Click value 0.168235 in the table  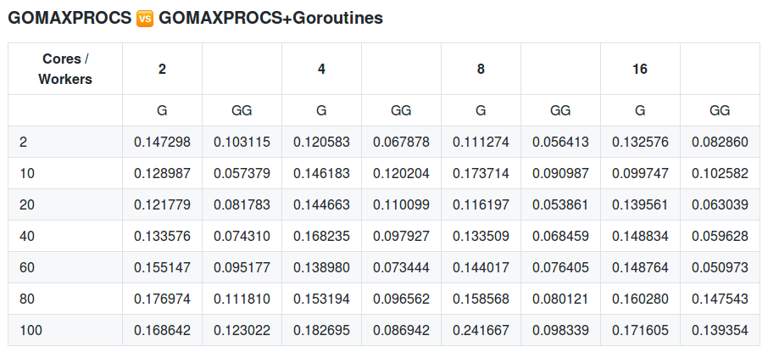tap(321, 236)
